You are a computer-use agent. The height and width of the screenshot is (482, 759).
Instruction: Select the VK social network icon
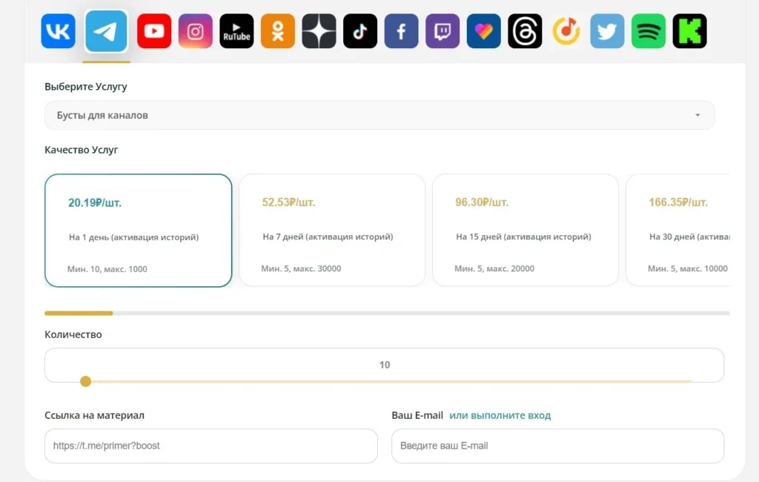58,31
